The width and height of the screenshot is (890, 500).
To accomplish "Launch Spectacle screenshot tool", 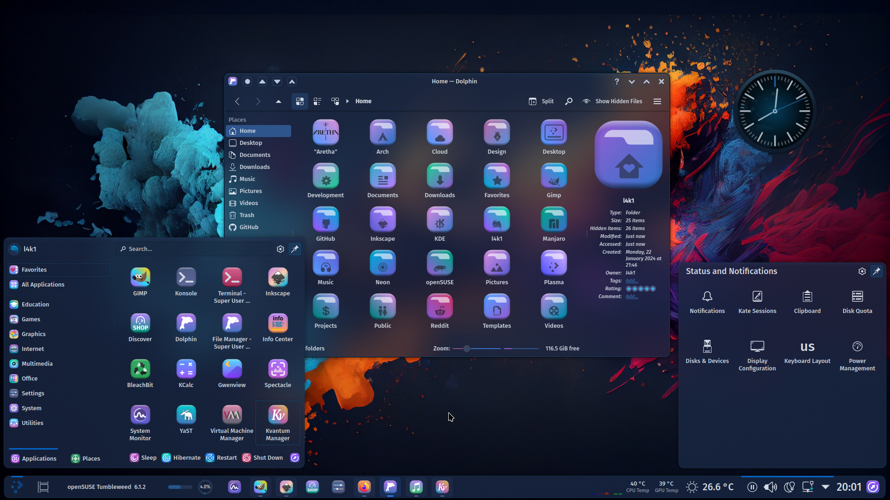I will (x=278, y=373).
